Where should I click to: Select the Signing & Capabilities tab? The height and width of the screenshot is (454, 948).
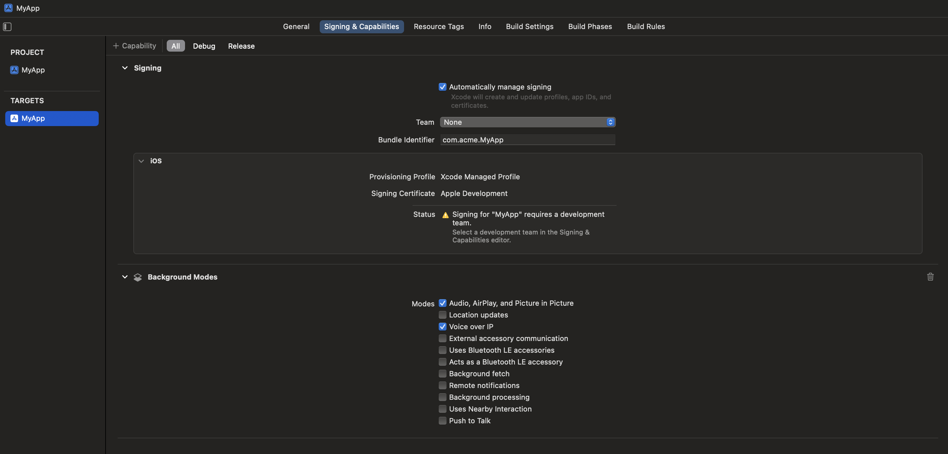click(x=362, y=26)
